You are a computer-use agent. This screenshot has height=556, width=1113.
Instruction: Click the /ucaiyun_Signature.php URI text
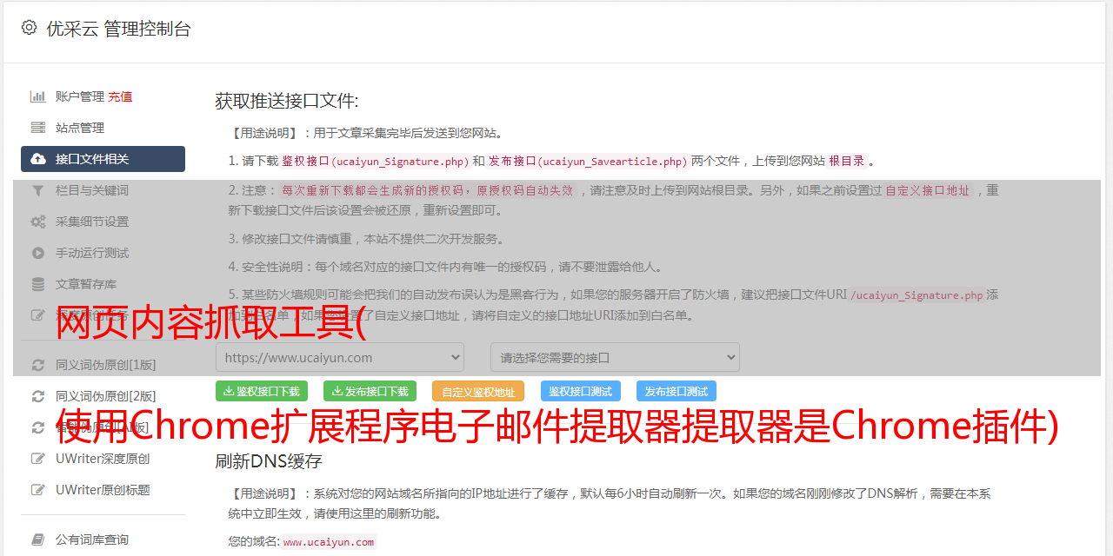(x=916, y=295)
